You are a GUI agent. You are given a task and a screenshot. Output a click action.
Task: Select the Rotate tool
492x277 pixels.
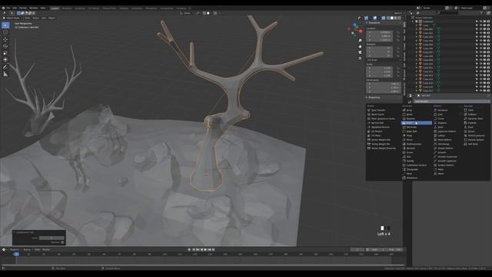pyautogui.click(x=5, y=46)
